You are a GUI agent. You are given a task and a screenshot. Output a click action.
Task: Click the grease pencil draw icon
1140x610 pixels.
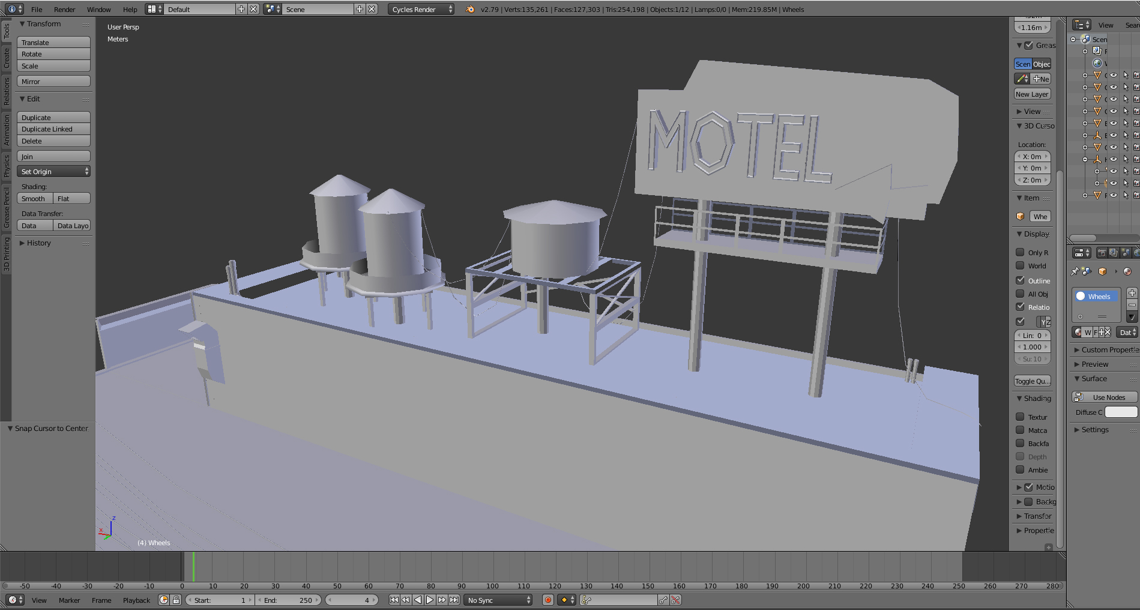pyautogui.click(x=1022, y=79)
